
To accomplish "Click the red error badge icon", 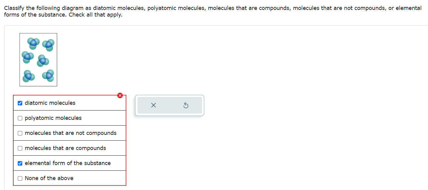I will click(120, 95).
